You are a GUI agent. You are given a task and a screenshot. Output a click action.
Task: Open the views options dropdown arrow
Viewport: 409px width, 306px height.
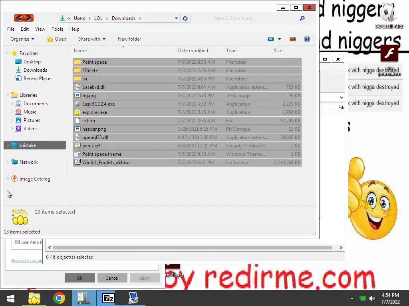point(279,39)
